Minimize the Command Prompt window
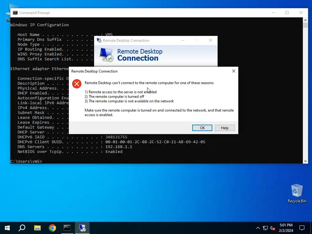The image size is (312, 234). pyautogui.click(x=273, y=12)
